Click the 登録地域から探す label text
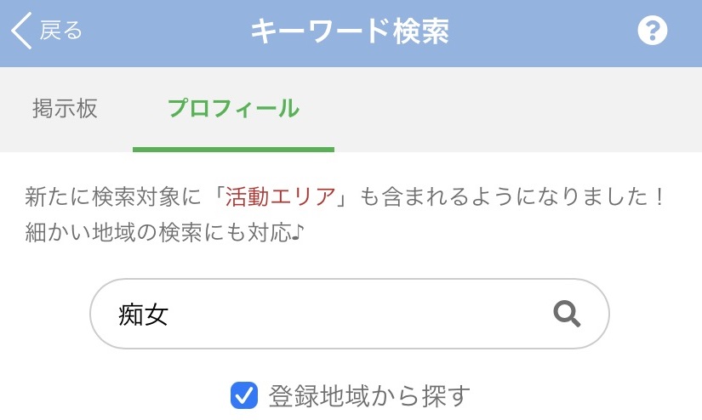702x420 pixels. point(369,395)
